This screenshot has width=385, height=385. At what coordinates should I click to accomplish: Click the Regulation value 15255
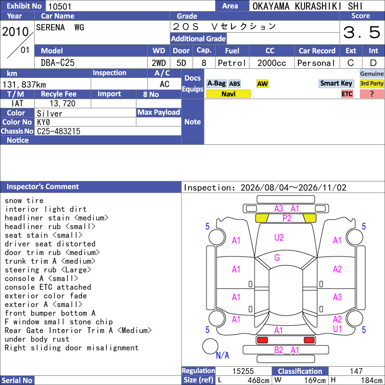243,371
